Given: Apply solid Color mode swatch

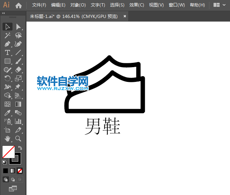Looking at the screenshot, I should click(x=6, y=171).
